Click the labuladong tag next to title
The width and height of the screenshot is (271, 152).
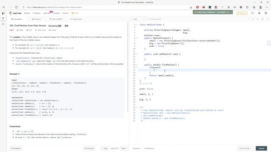coord(55,26)
